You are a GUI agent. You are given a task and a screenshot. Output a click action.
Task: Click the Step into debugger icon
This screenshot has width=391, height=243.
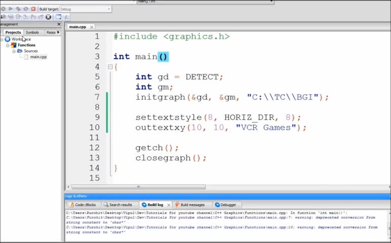18,17
